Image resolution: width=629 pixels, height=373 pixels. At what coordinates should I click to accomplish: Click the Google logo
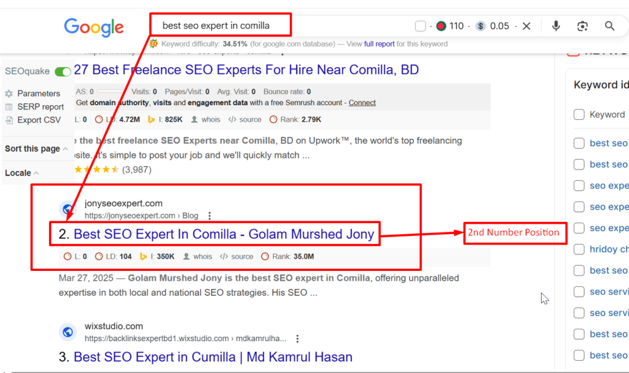(x=94, y=28)
